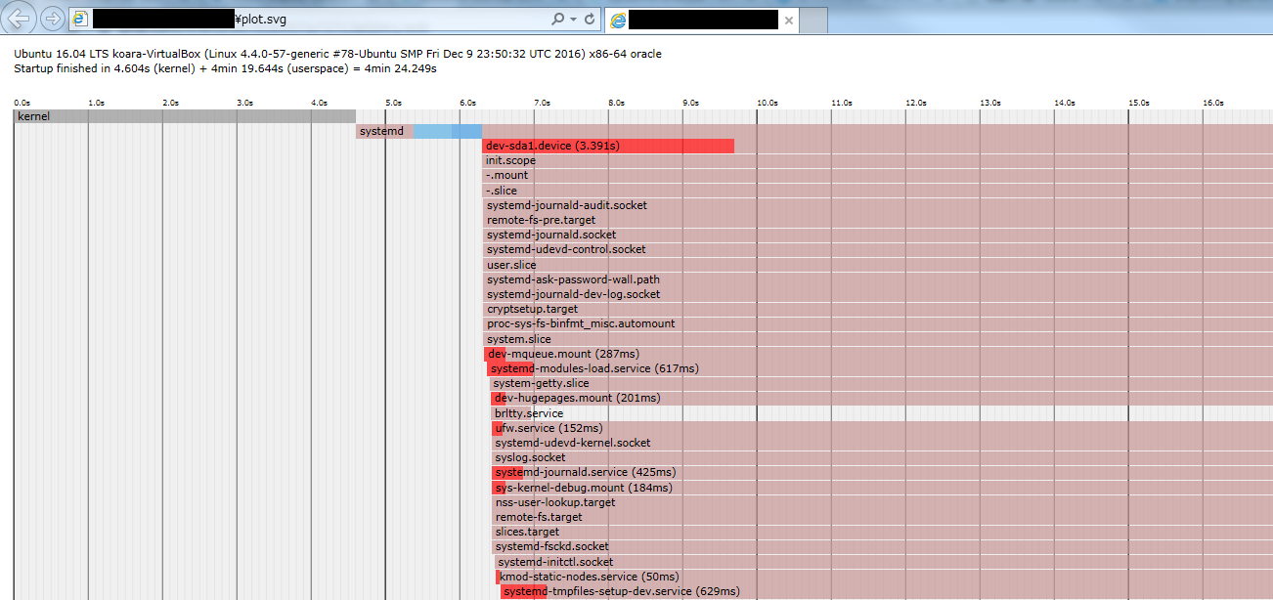Click the systemd label on the chart
The width and height of the screenshot is (1273, 600).
pos(380,130)
